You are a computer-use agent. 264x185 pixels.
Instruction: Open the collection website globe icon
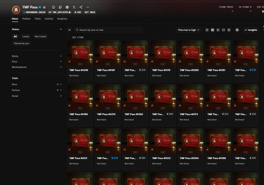pyautogui.click(x=67, y=7)
